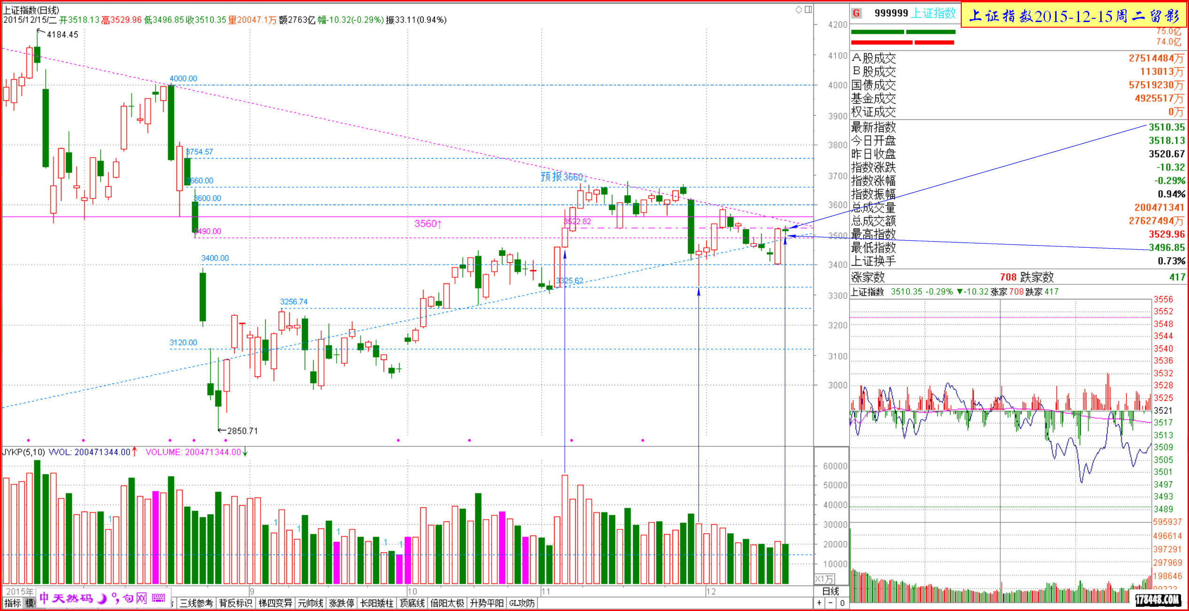
Task: Click the red sell-volume bar
Action: (x=902, y=42)
